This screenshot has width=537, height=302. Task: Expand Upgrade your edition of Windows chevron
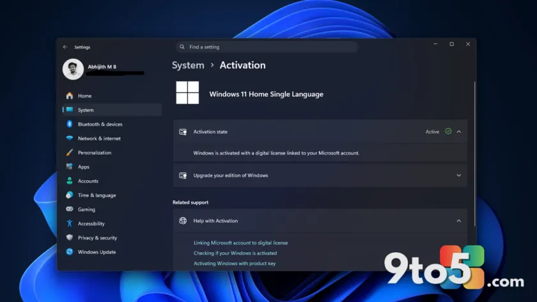pos(459,176)
